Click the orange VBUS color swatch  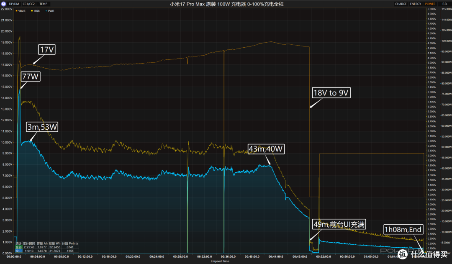[x=17, y=11]
